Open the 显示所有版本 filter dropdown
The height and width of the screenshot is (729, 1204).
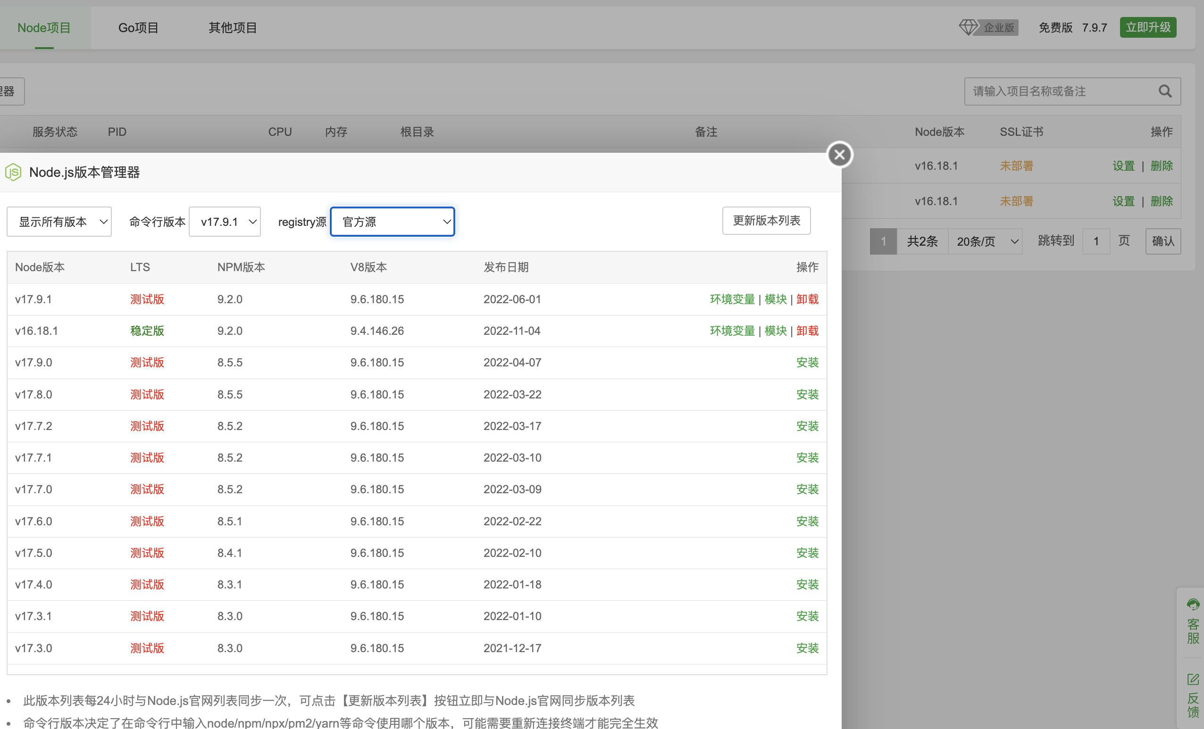tap(59, 222)
